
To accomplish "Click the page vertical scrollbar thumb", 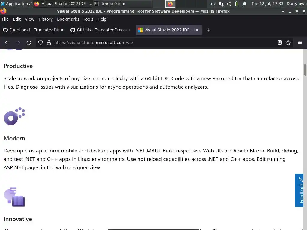I will coord(305,69).
